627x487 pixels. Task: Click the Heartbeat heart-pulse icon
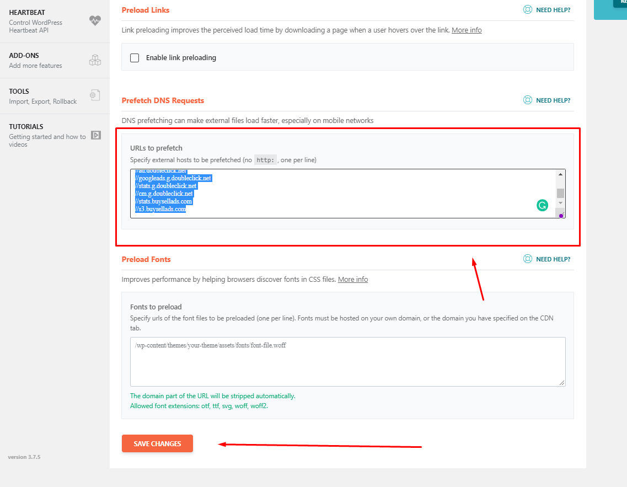95,20
